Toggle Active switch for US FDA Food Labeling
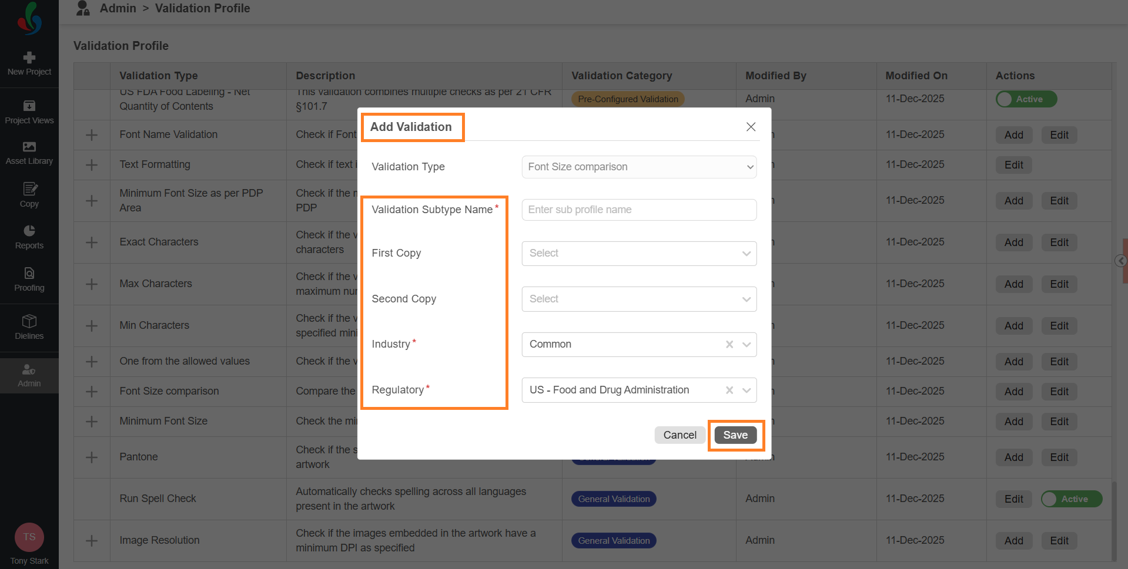Image resolution: width=1128 pixels, height=569 pixels. (x=1026, y=99)
